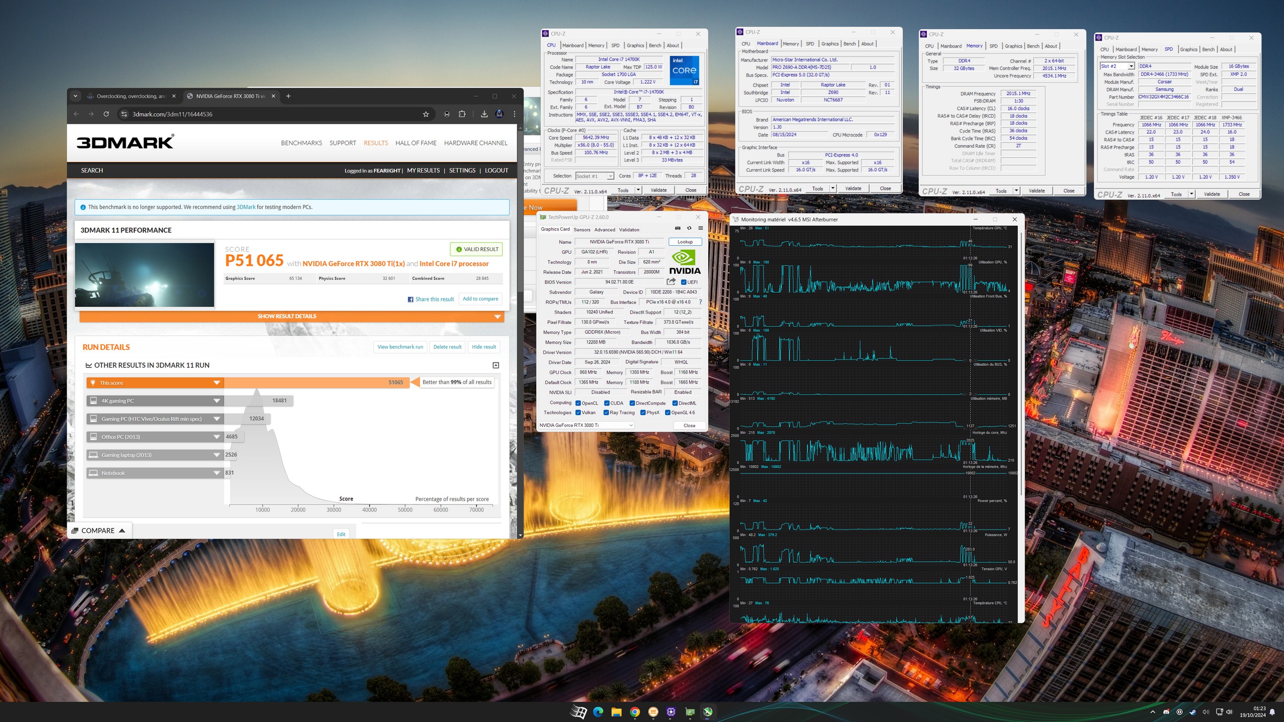
Task: Click the Lookup button in GPU-Z
Action: [685, 242]
